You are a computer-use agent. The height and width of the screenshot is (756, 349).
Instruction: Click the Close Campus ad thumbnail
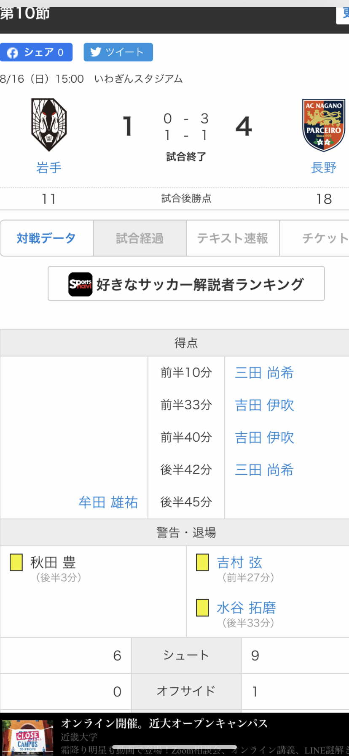click(x=28, y=737)
